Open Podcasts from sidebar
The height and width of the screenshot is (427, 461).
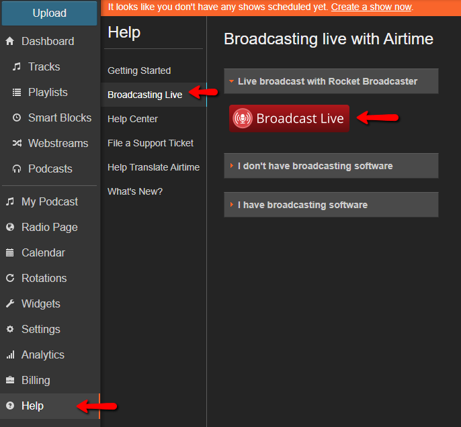(x=50, y=169)
